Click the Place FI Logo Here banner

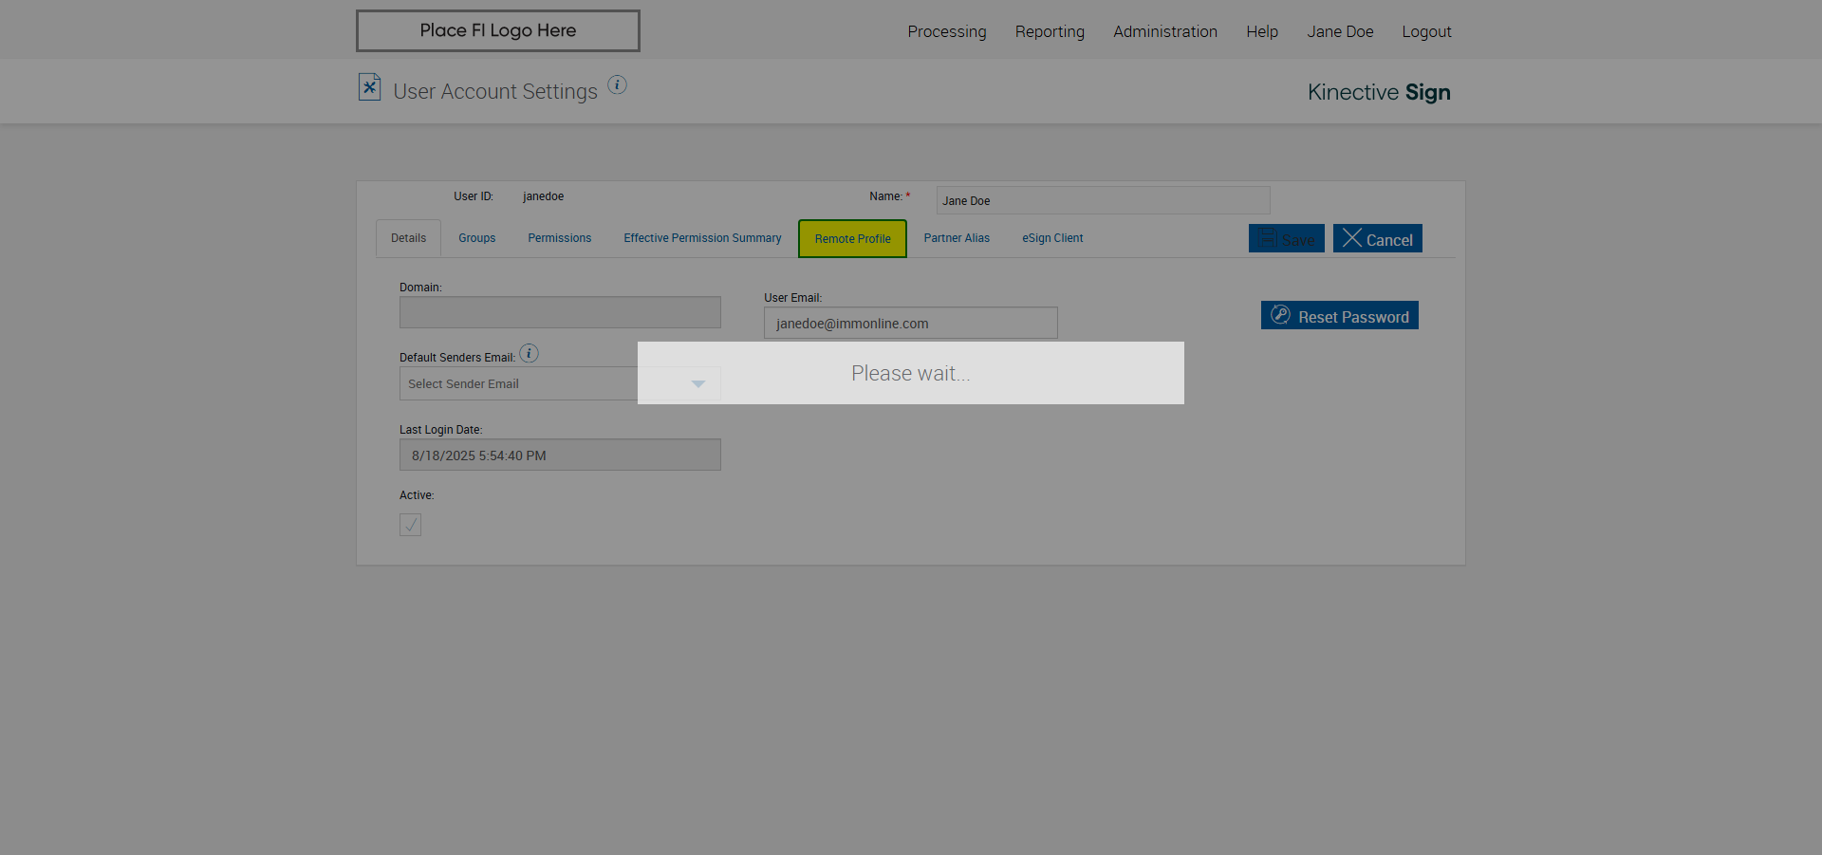click(x=497, y=30)
